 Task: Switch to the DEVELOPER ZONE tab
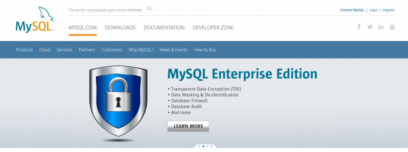pyautogui.click(x=213, y=28)
